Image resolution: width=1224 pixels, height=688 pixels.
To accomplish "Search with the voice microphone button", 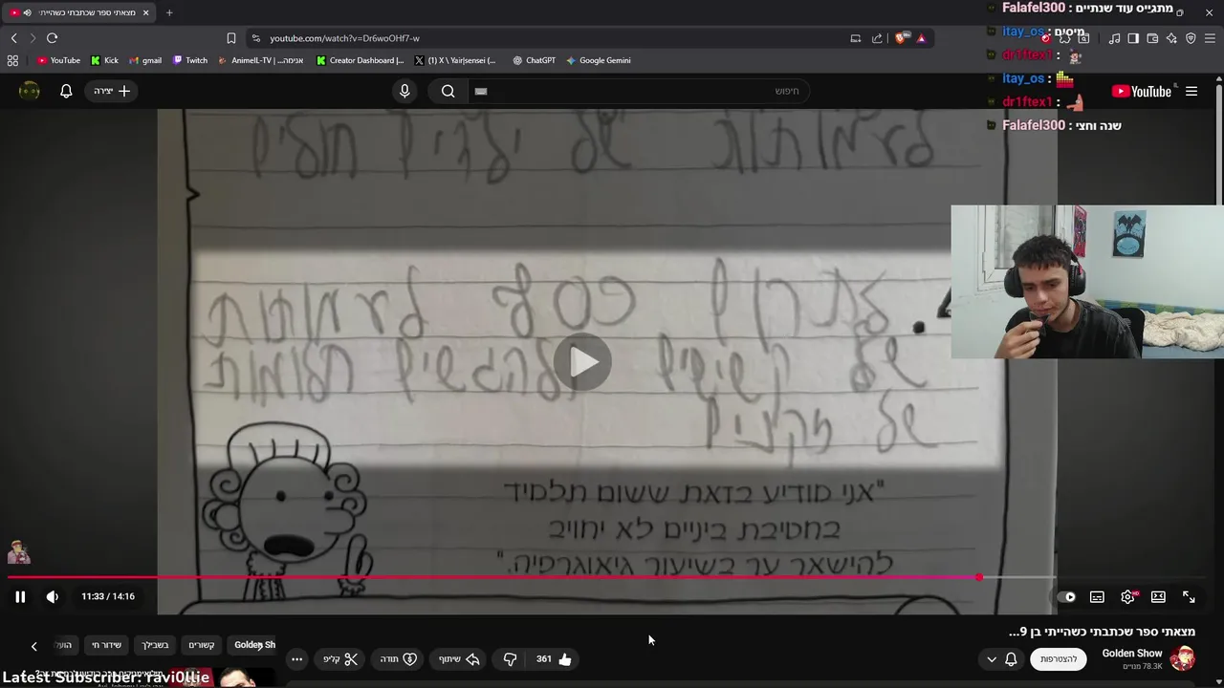I will [404, 91].
